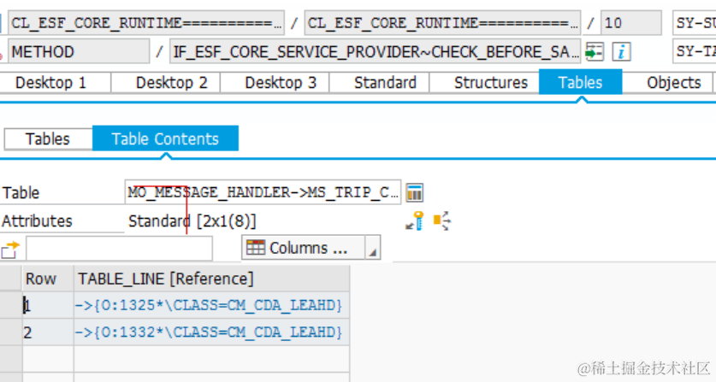Viewport: 716px width, 382px height.
Task: Click the row selector left of row 2
Action: 10,332
